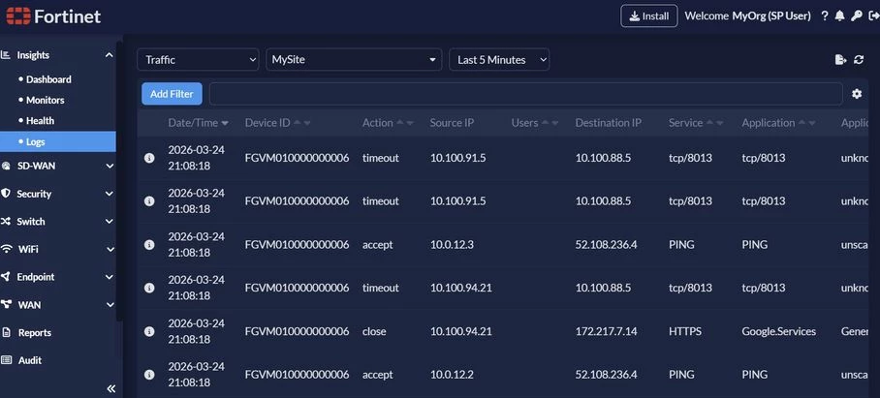This screenshot has width=880, height=398.
Task: Click Google.Services application cell
Action: (x=778, y=331)
